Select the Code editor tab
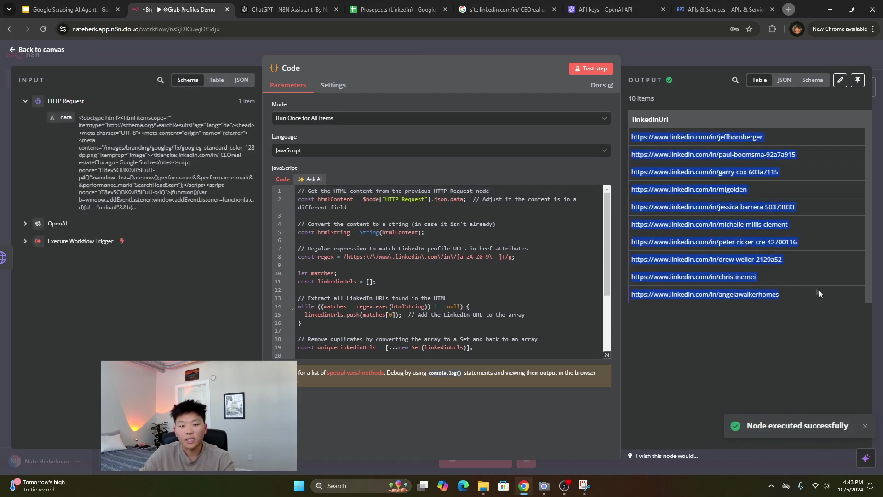The width and height of the screenshot is (883, 497). [x=282, y=179]
